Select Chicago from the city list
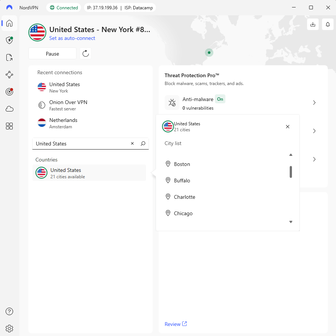This screenshot has width=336, height=336. (x=183, y=213)
